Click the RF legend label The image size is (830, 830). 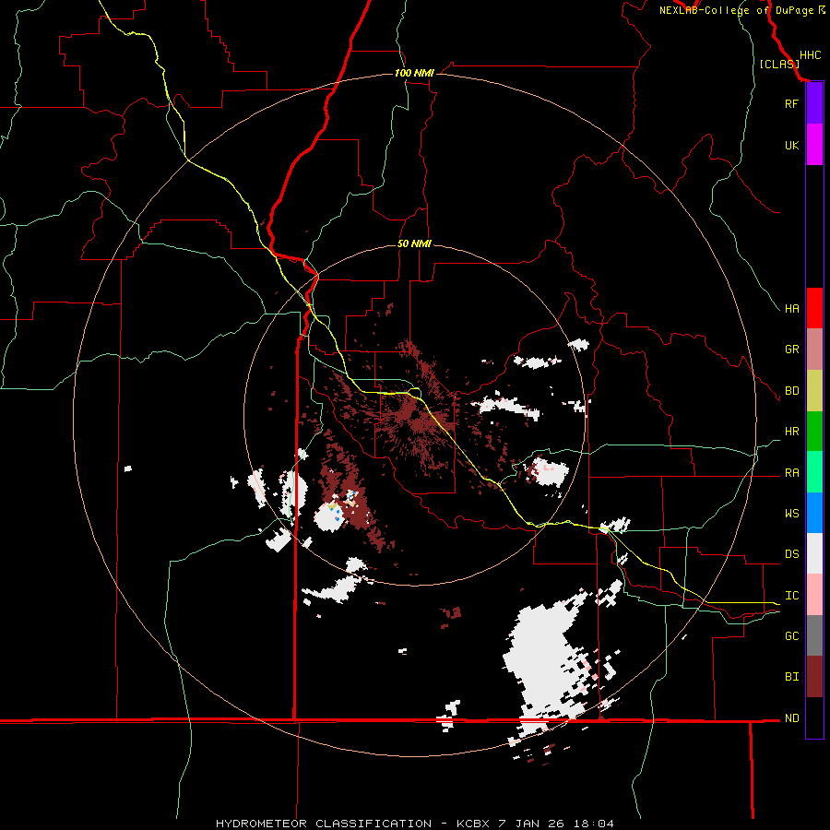(791, 103)
